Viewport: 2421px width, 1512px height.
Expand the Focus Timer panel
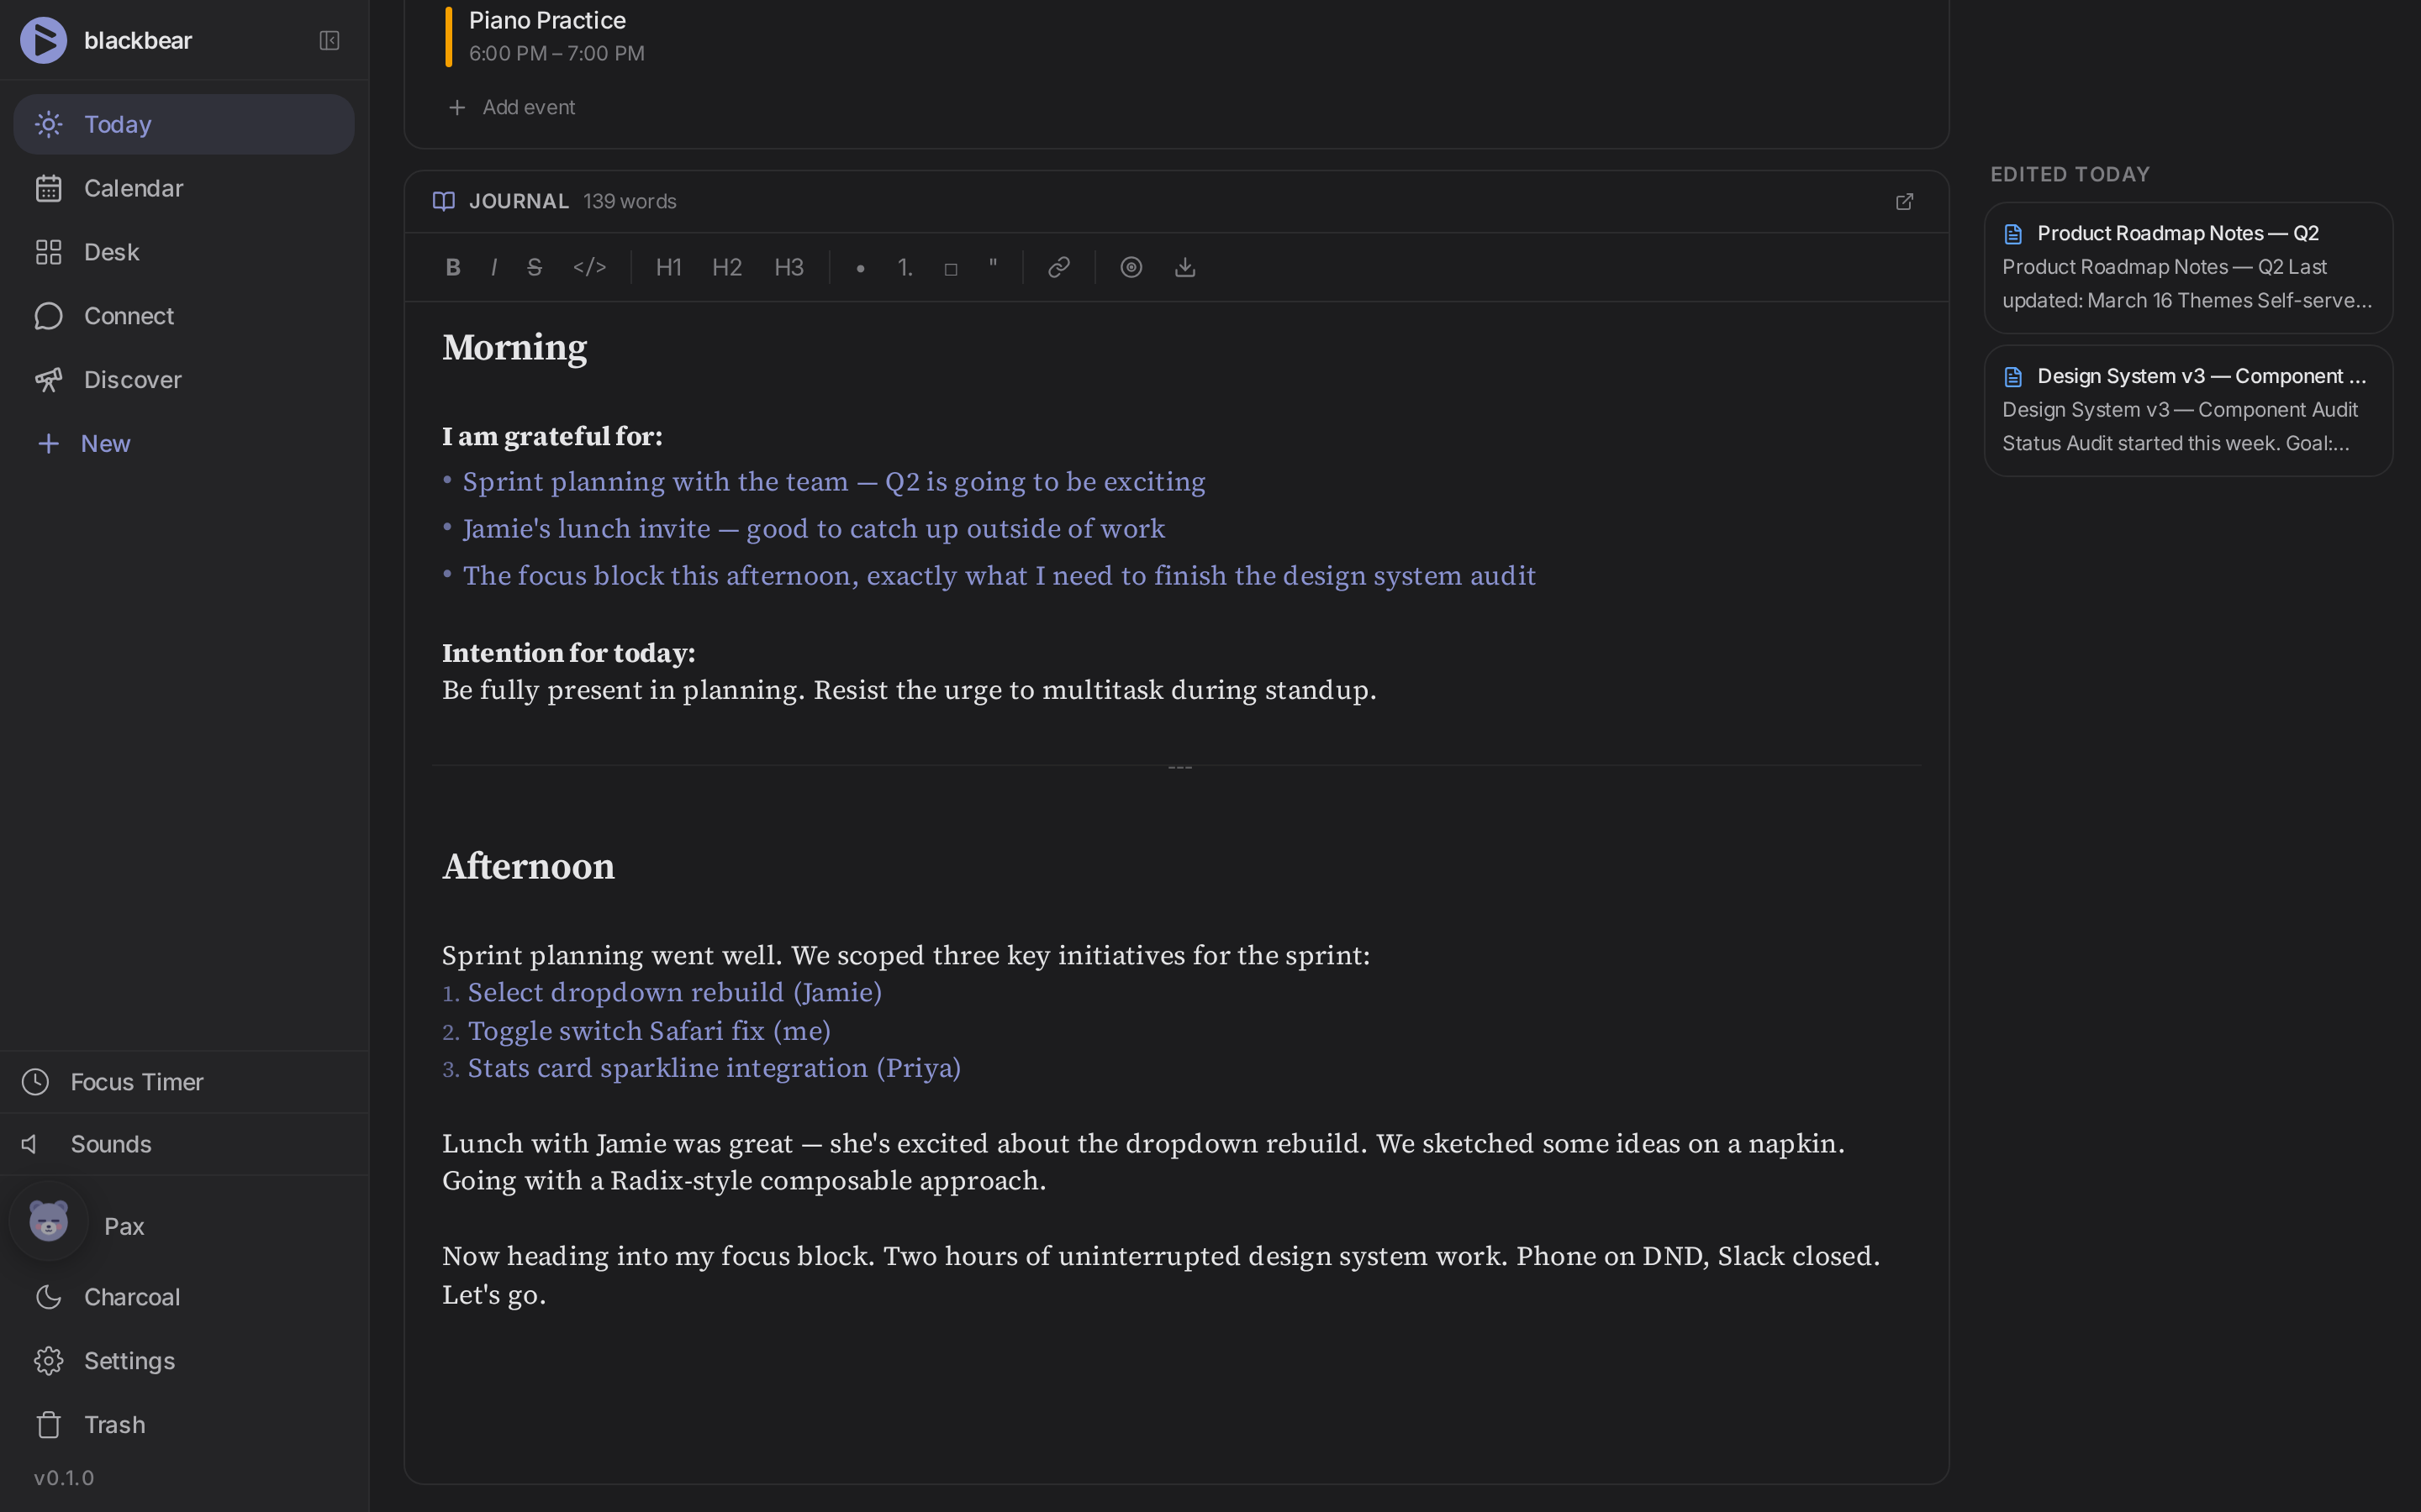[x=136, y=1082]
